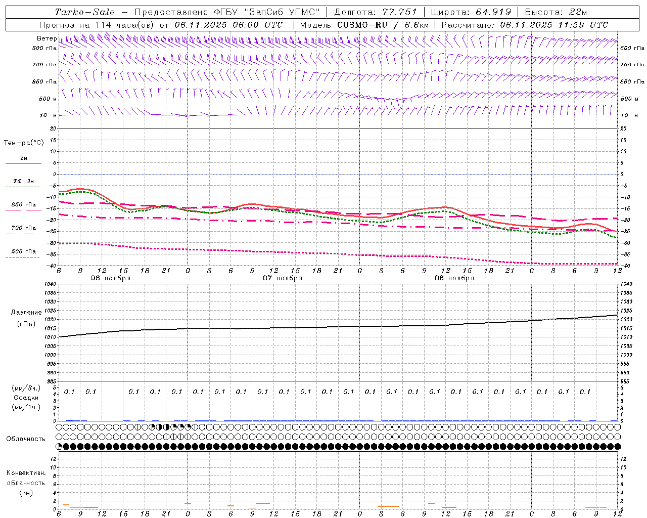Screen dimensions: 647x518
Task: Click the Рассчитано: 06.11.2025 11:59 UTC timestamp
Action: [x=525, y=25]
